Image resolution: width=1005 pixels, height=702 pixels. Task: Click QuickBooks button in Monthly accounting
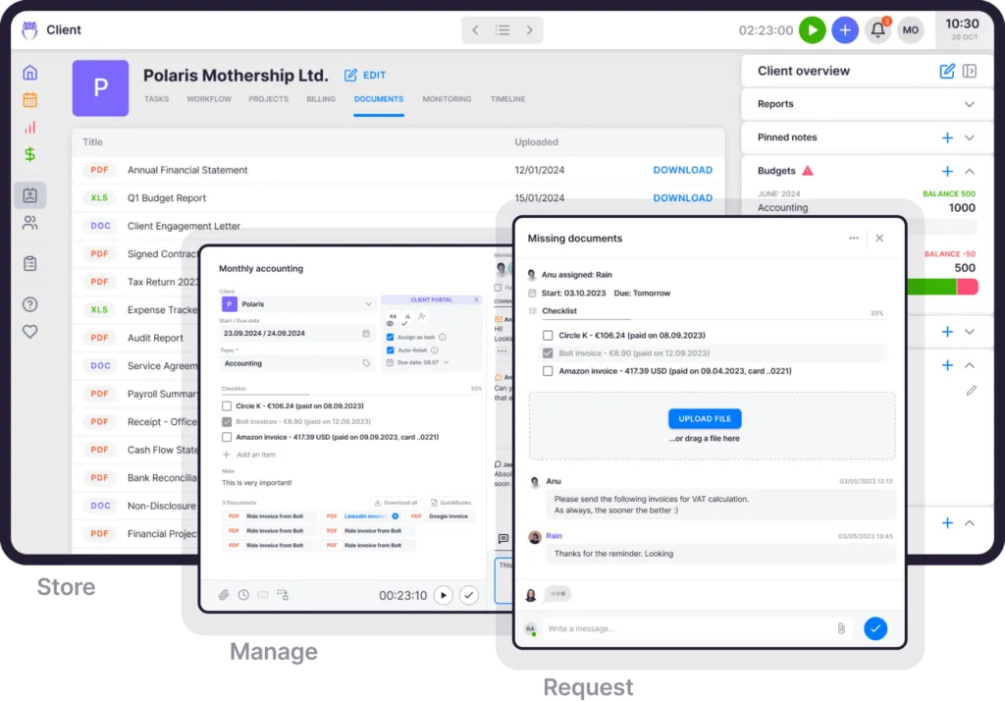[x=450, y=503]
